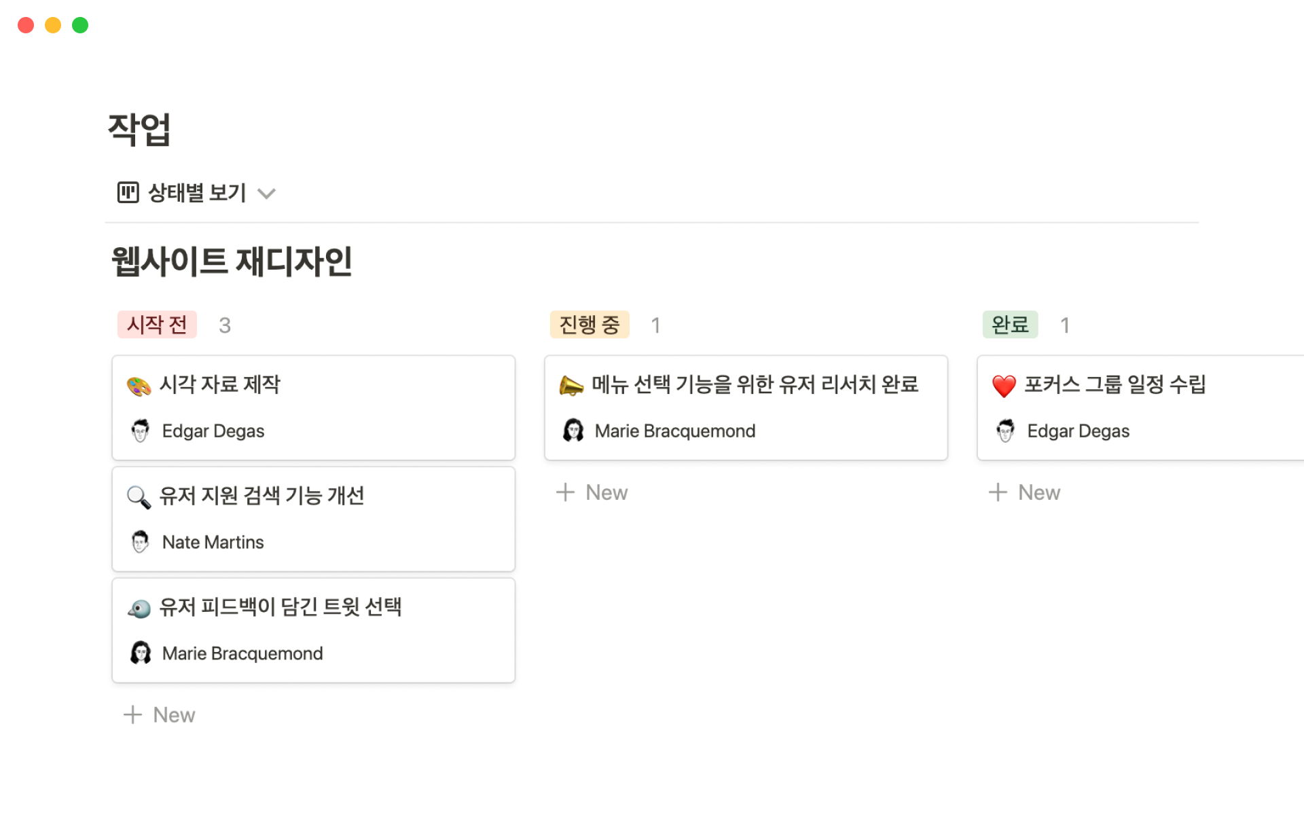Image resolution: width=1304 pixels, height=815 pixels.
Task: Select the red 시작 전 status tag
Action: (157, 325)
